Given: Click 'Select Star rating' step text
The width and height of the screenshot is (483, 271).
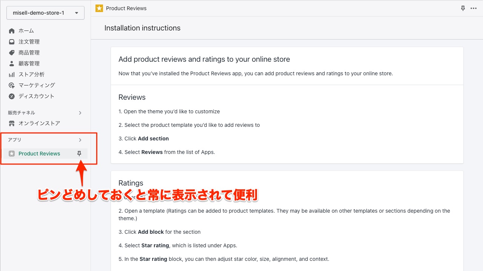Looking at the screenshot, I should pyautogui.click(x=178, y=245).
